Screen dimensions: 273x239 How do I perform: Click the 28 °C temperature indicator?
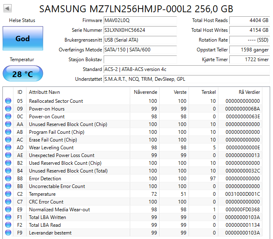click(x=22, y=74)
